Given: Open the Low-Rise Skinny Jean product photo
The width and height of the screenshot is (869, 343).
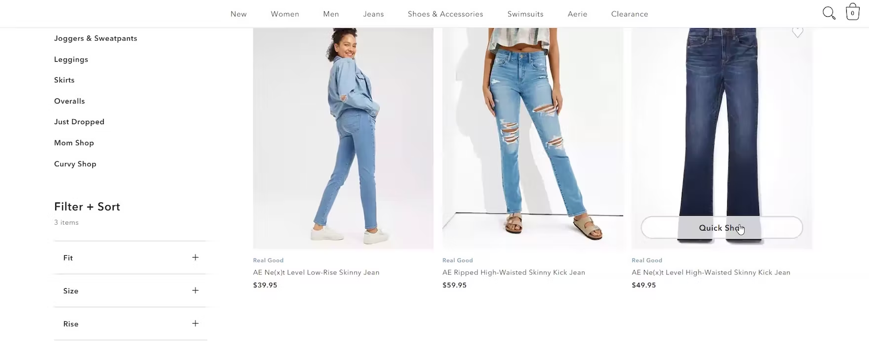Looking at the screenshot, I should pyautogui.click(x=343, y=138).
